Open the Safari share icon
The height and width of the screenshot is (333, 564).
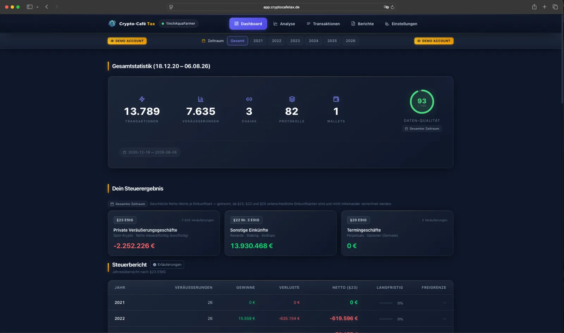click(x=534, y=7)
